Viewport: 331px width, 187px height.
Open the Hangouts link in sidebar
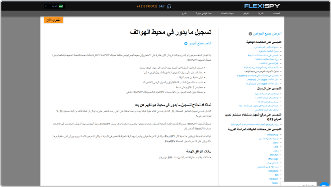[273, 171]
